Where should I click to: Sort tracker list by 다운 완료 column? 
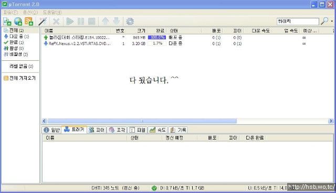pyautogui.click(x=255, y=138)
